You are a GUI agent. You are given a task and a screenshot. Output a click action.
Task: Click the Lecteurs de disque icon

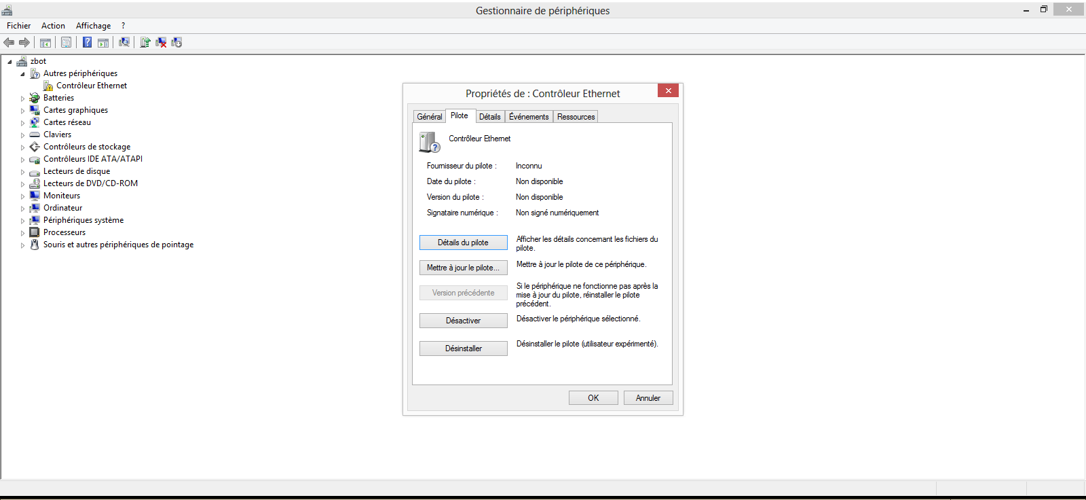click(x=35, y=172)
